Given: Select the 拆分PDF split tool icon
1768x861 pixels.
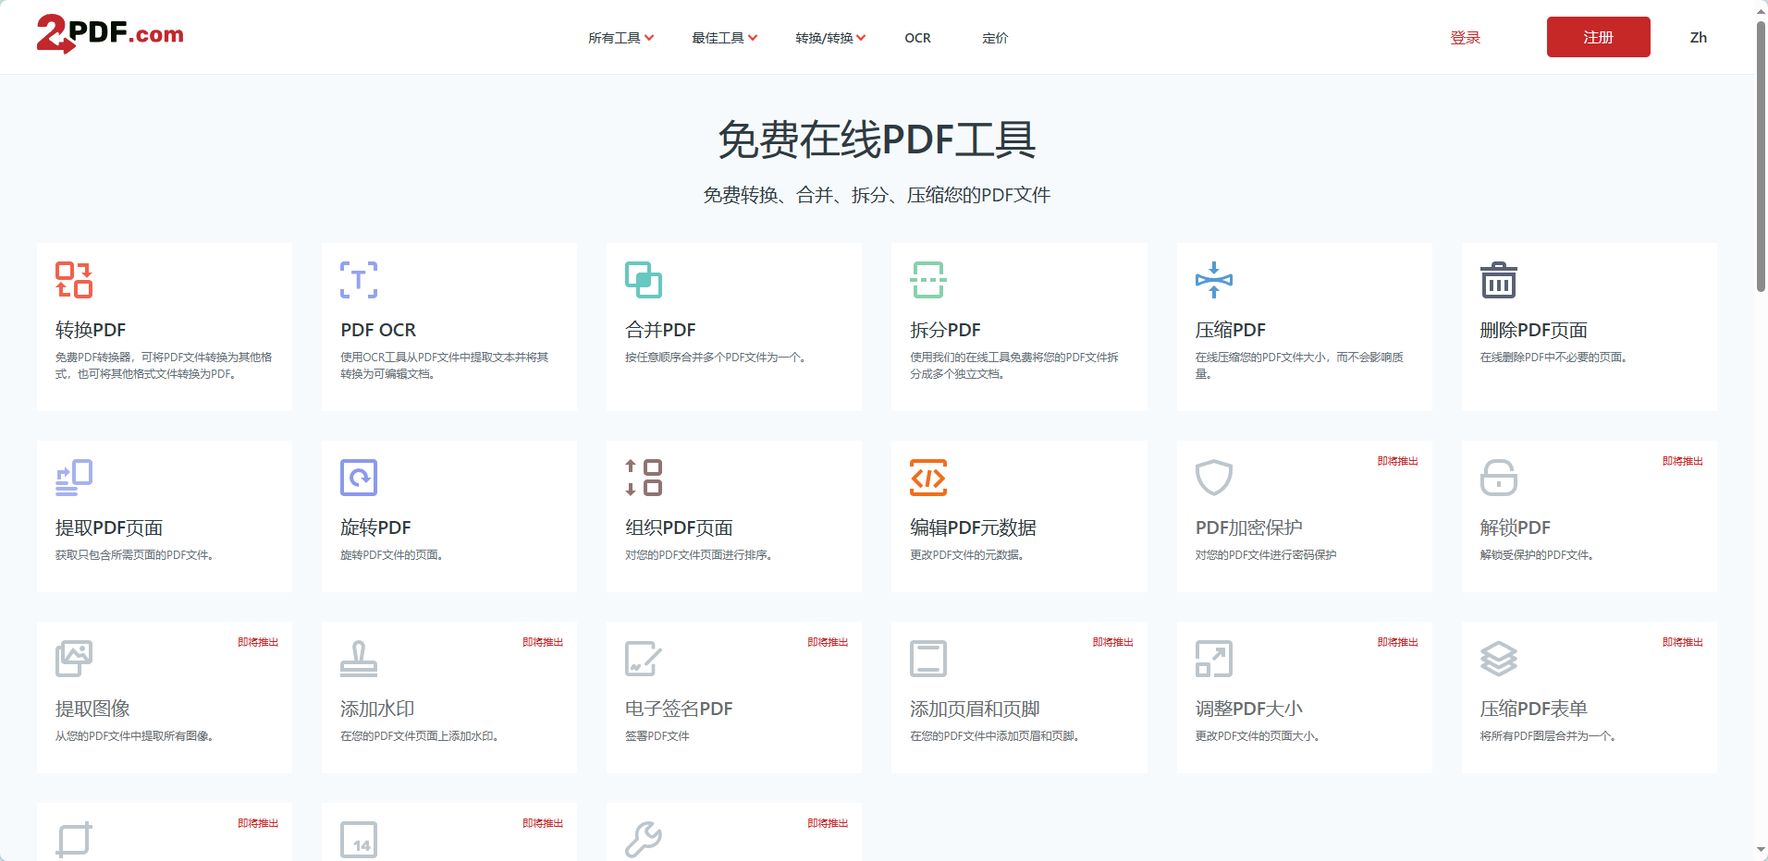Looking at the screenshot, I should coord(927,279).
